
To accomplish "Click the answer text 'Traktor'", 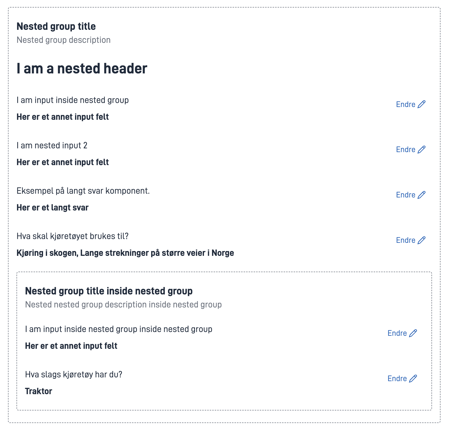I will click(x=39, y=391).
